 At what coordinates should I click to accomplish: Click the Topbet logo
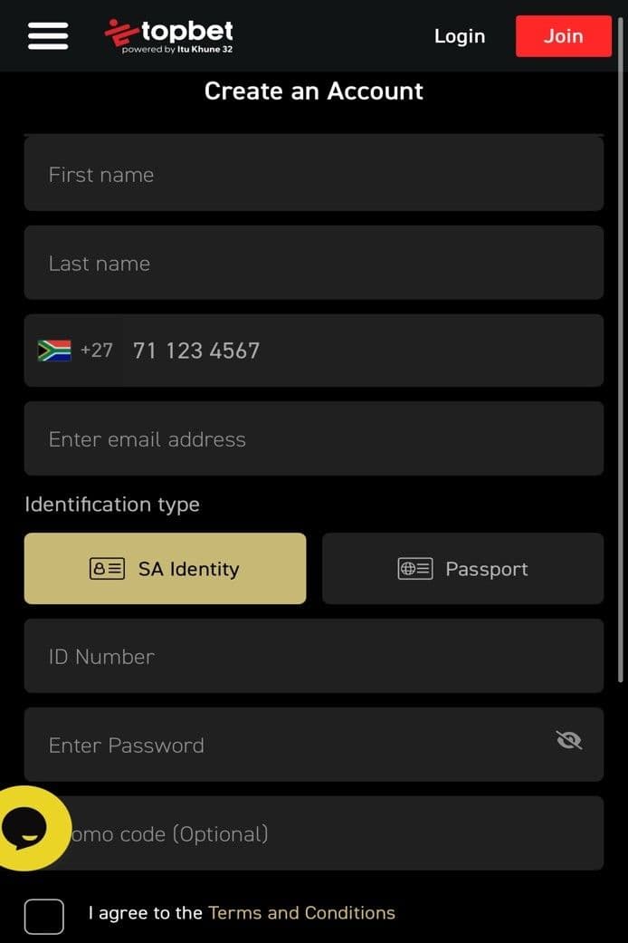pyautogui.click(x=168, y=33)
